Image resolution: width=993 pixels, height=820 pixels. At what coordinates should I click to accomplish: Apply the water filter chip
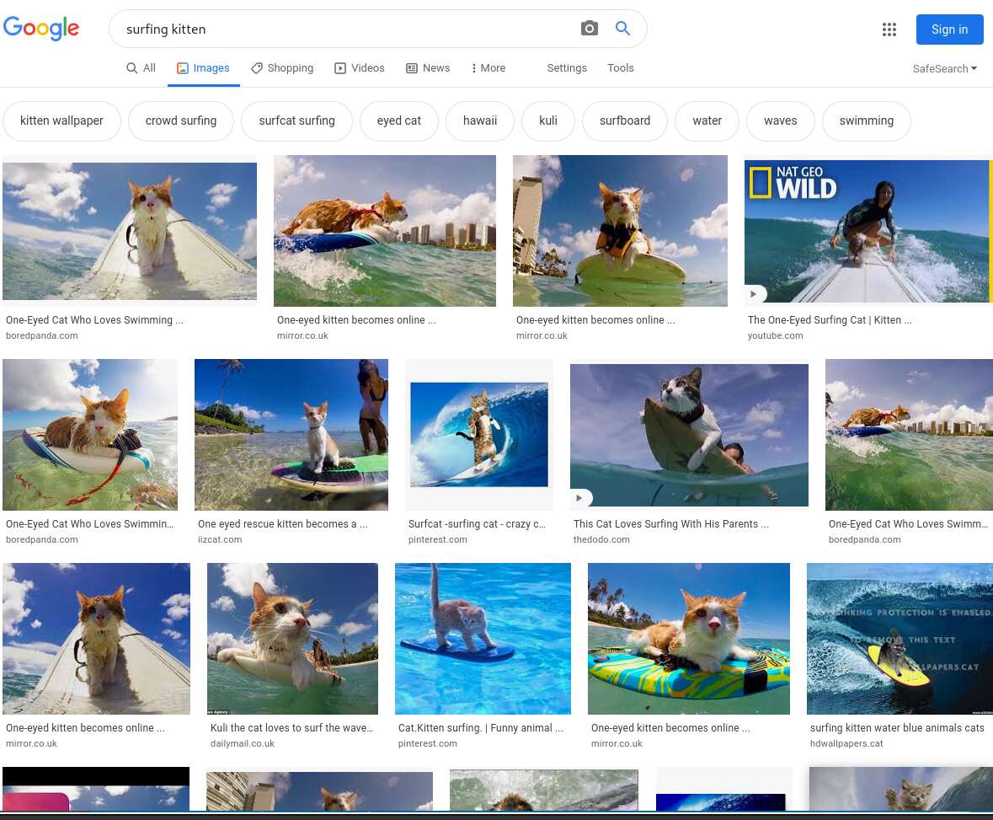pos(707,121)
